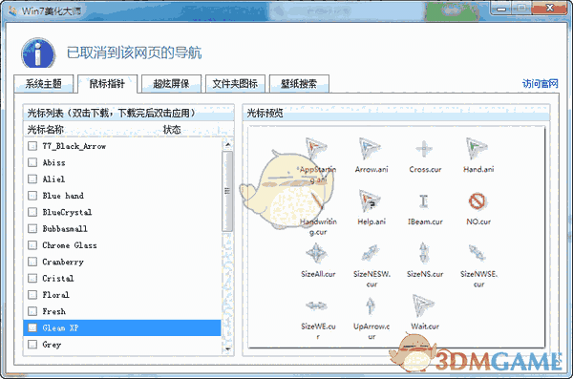This screenshot has height=379, width=573.
Task: Select the Glean XP list row
Action: (x=122, y=327)
